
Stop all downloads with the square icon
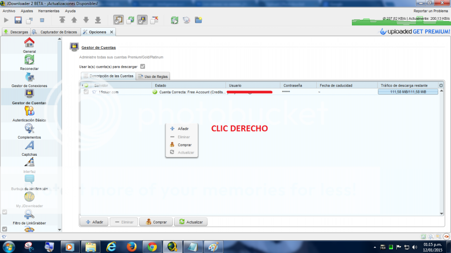click(42, 20)
